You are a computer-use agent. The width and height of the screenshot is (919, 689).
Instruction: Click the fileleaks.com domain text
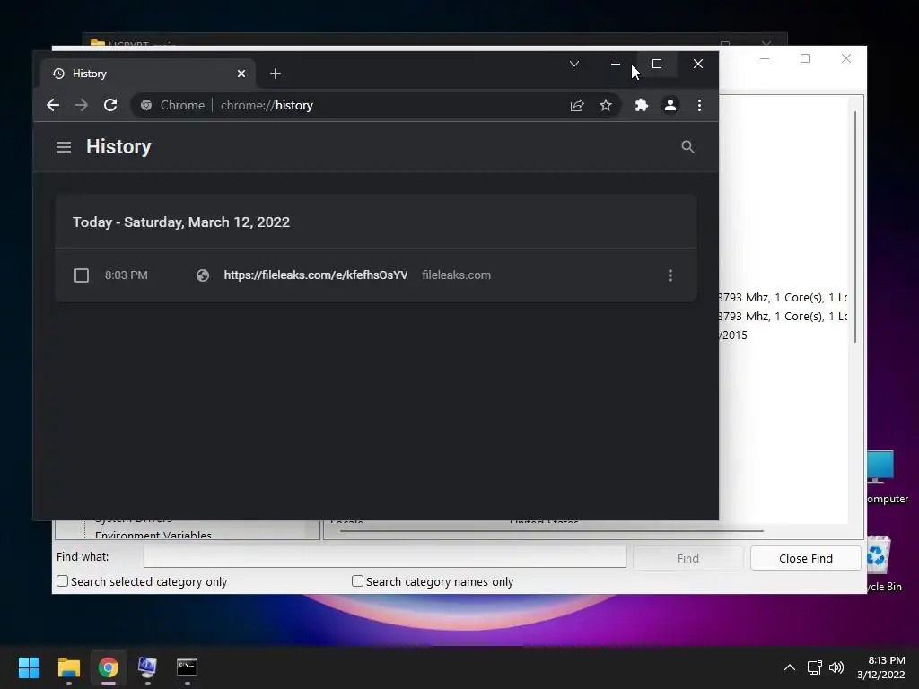coord(456,275)
